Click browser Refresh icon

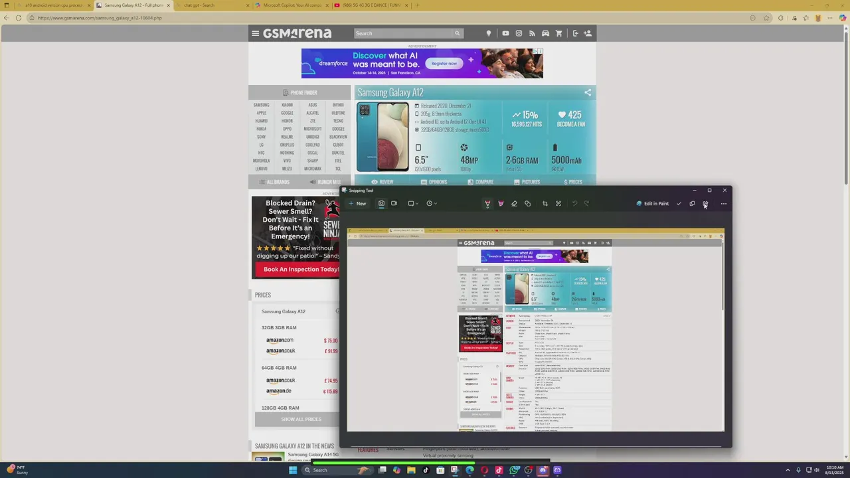point(19,18)
